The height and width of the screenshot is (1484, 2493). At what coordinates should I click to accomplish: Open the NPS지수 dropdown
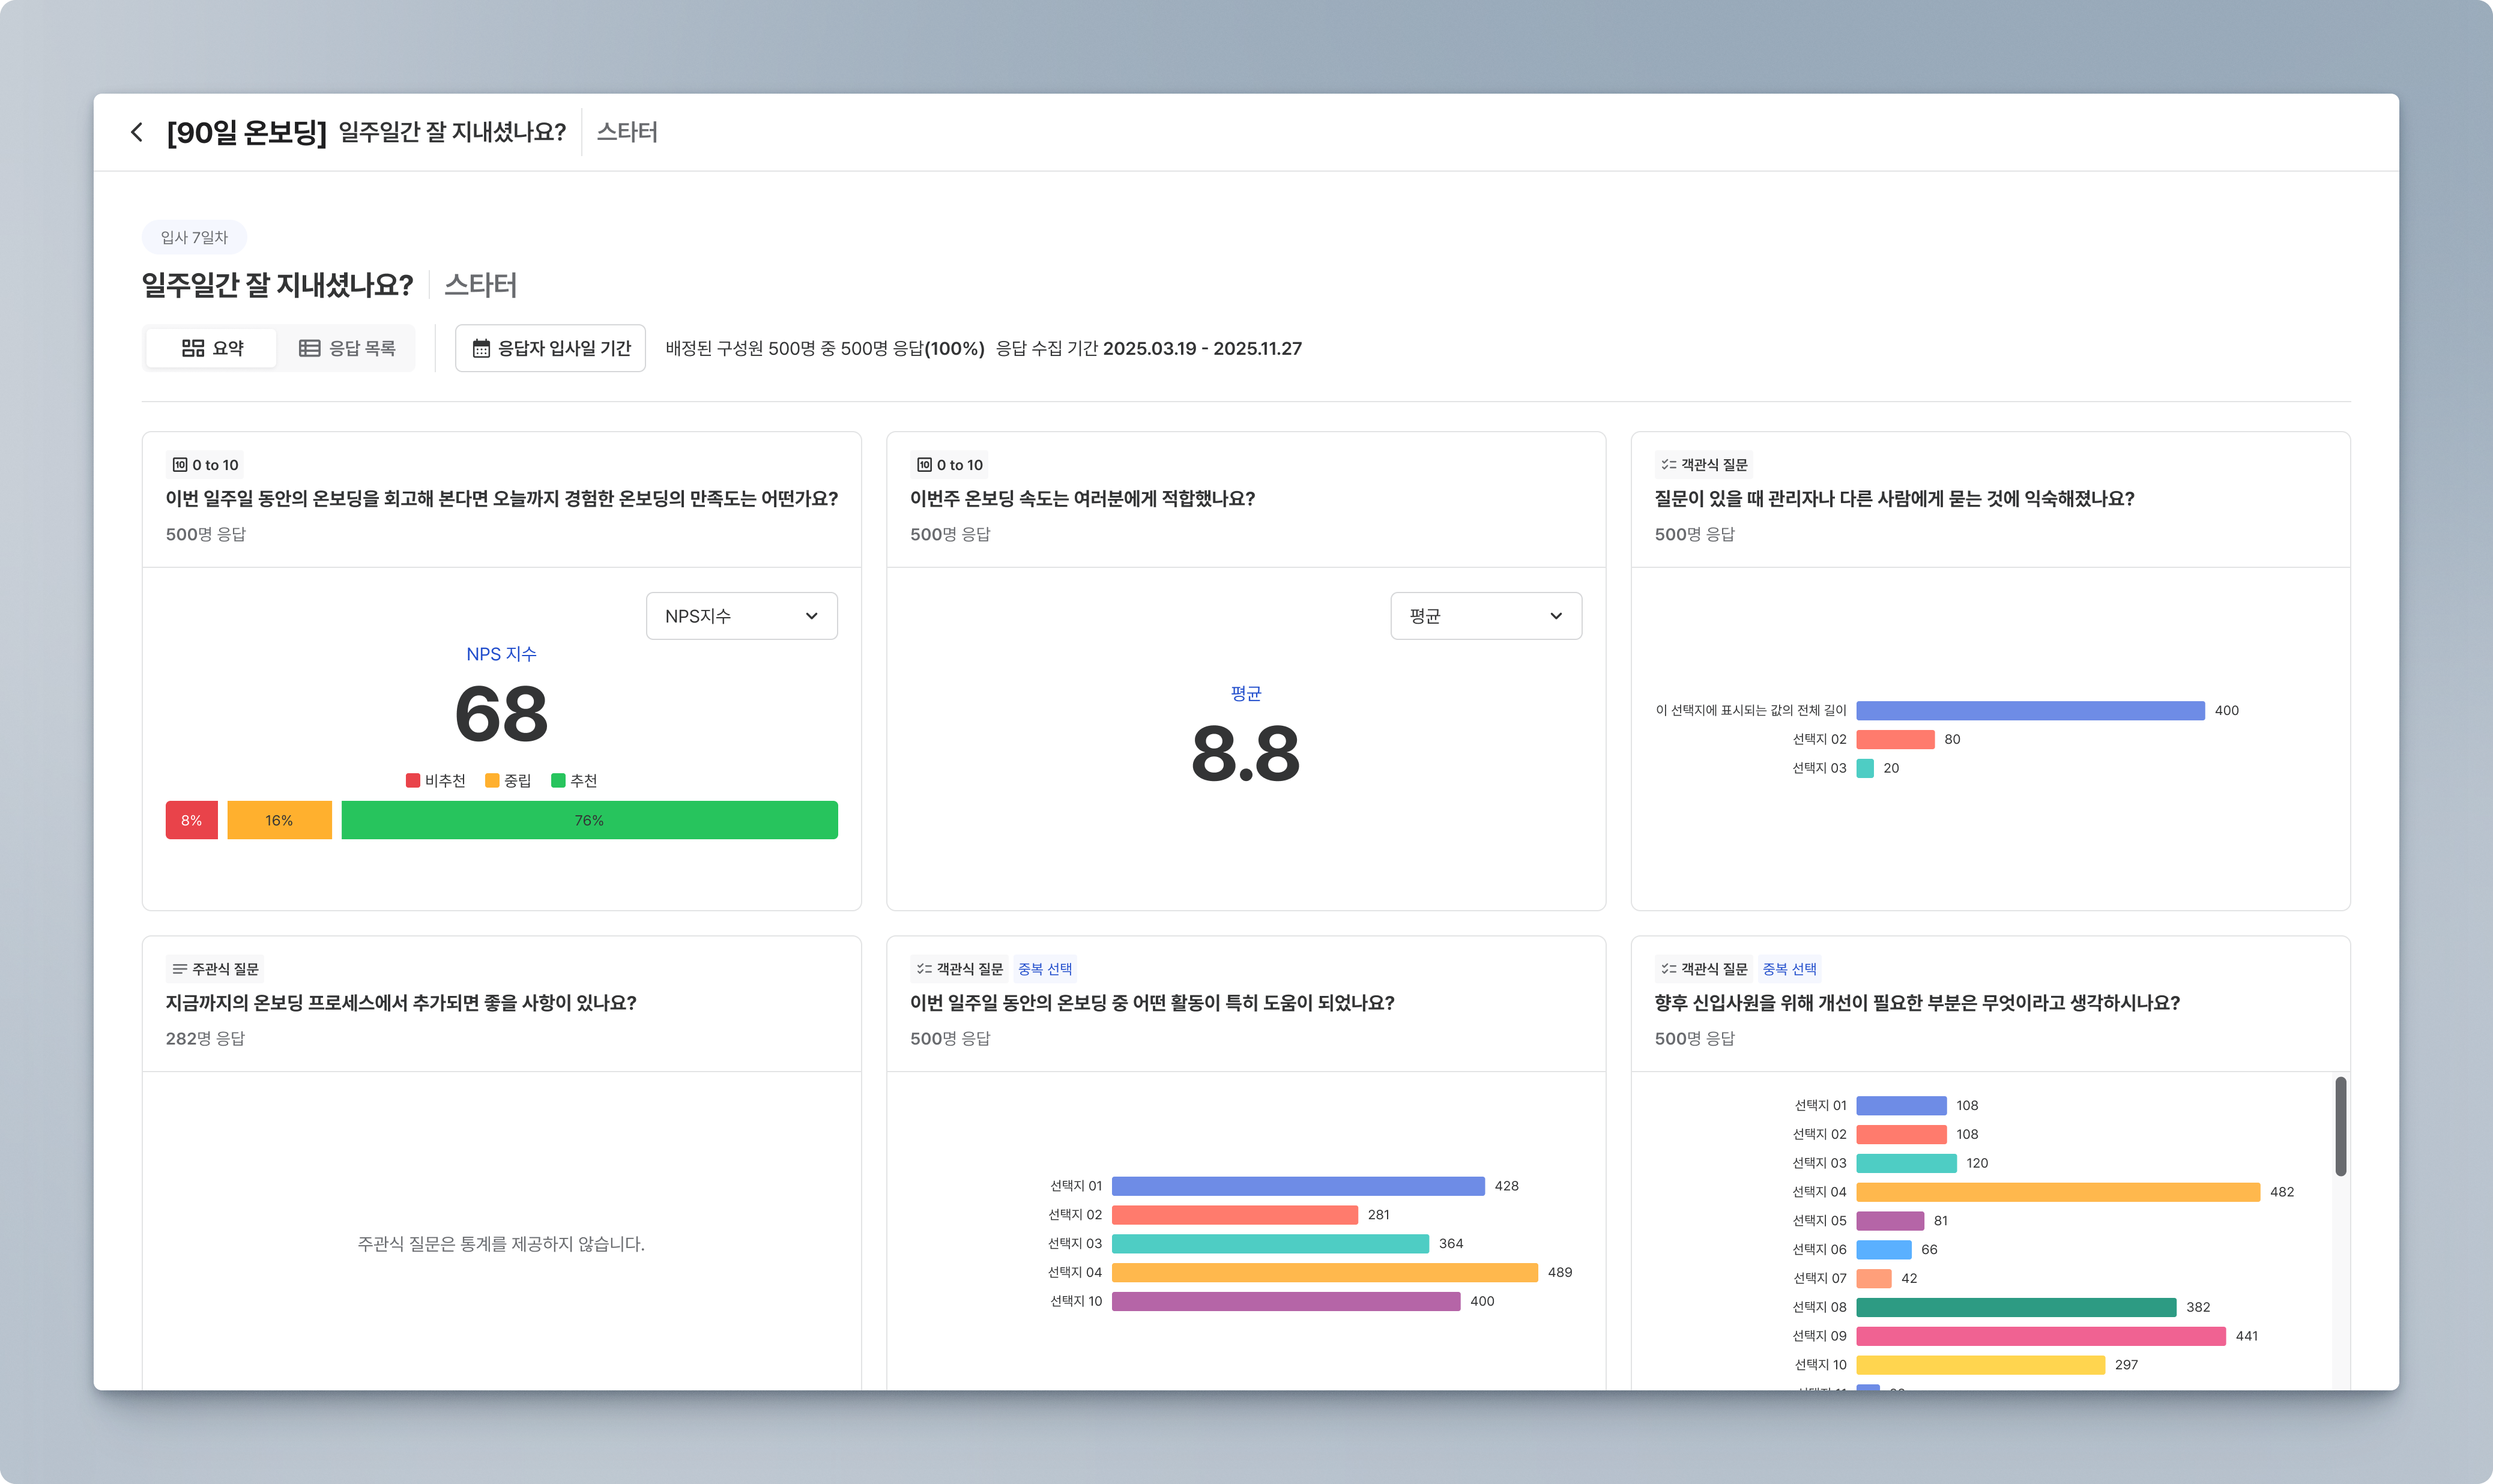[741, 616]
